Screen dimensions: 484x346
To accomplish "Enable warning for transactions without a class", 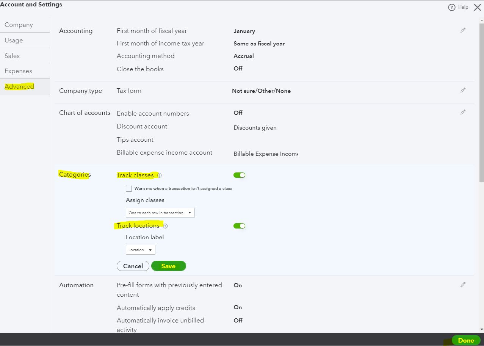I will [129, 188].
